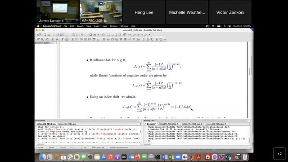Click the Wi-Fi icon in menu bar
The image size is (288, 162).
213,26
